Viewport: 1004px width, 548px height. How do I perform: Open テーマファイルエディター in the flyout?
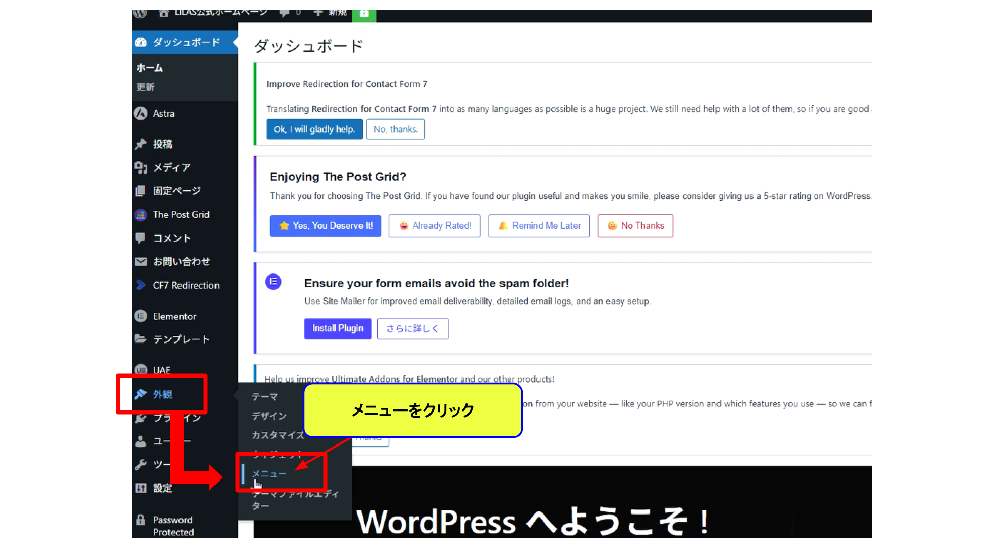(x=295, y=500)
